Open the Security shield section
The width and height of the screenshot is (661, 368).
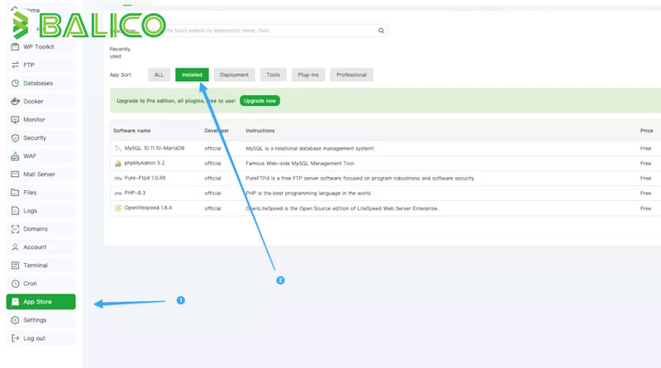[x=40, y=138]
